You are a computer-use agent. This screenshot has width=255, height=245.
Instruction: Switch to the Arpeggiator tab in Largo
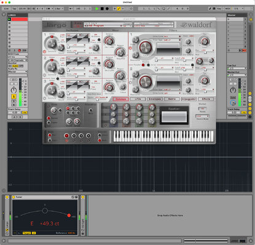tap(189, 99)
